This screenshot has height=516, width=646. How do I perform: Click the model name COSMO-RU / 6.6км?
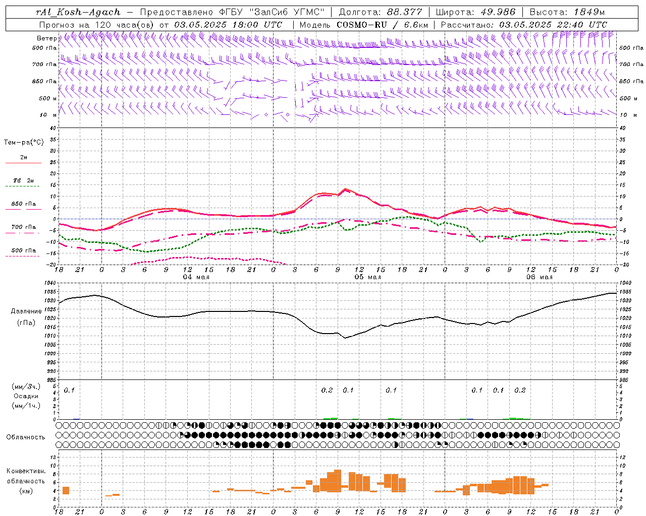[383, 25]
